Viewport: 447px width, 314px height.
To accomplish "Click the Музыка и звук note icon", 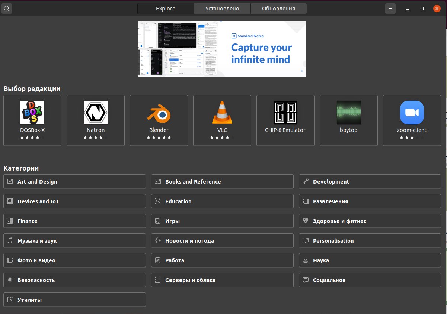I will (x=10, y=241).
